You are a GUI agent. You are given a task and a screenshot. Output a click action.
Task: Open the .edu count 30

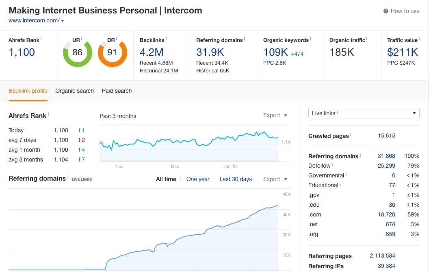click(392, 205)
